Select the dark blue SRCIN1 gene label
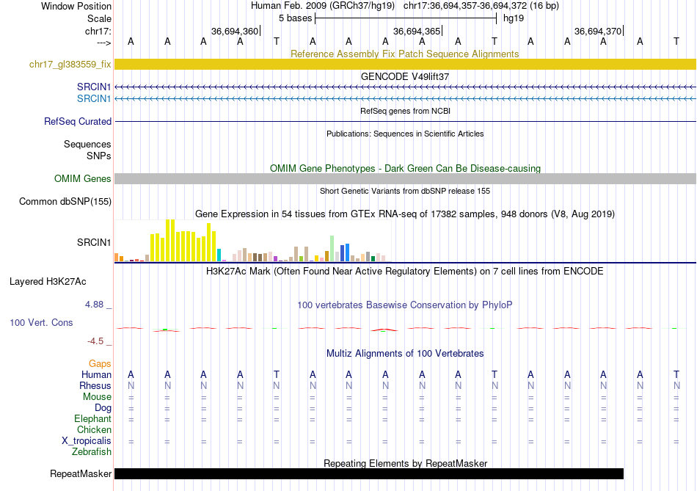This screenshot has height=491, width=697. (94, 87)
